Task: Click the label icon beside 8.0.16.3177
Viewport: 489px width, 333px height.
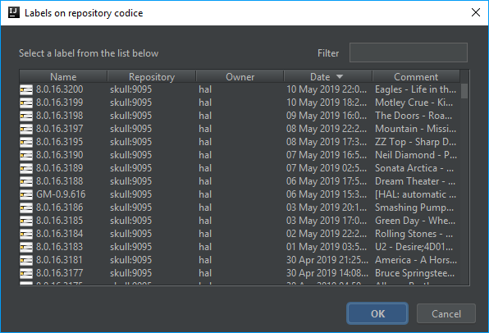Action: [26, 273]
